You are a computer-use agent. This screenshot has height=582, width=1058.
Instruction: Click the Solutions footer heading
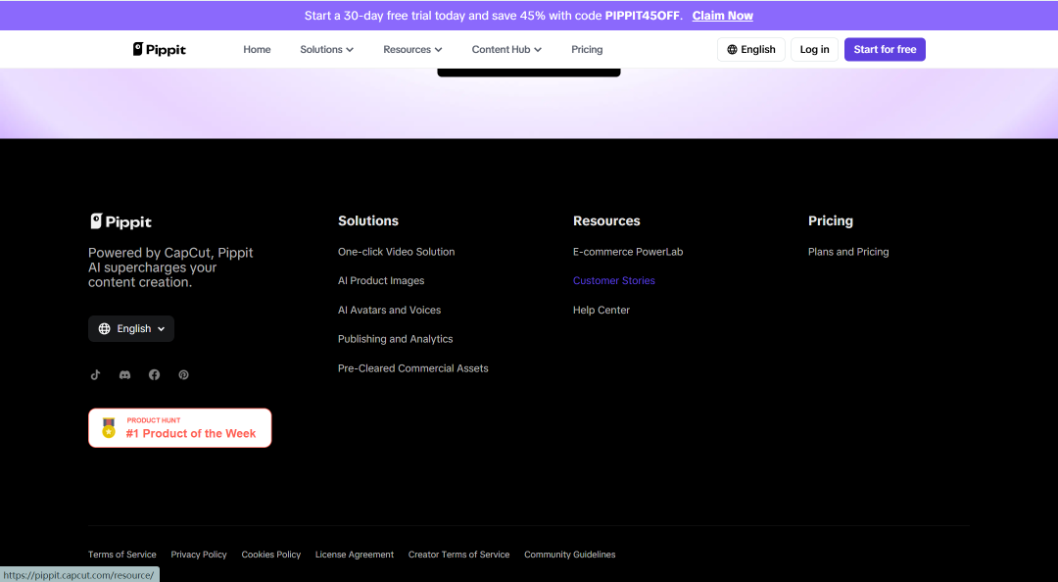(x=368, y=220)
